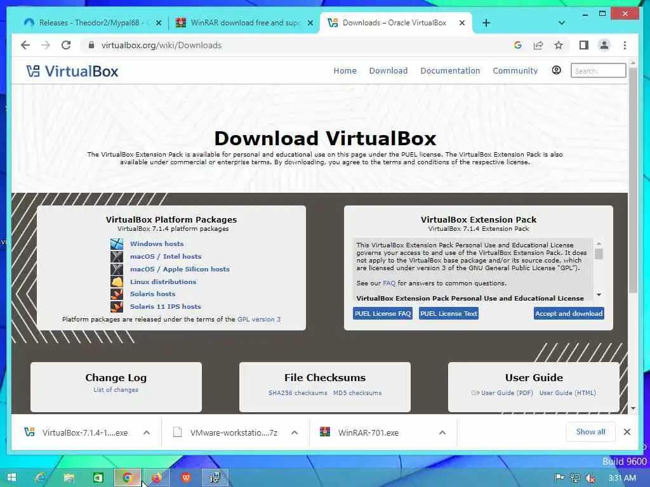
Task: Open Linux distributions link
Action: [x=163, y=282]
